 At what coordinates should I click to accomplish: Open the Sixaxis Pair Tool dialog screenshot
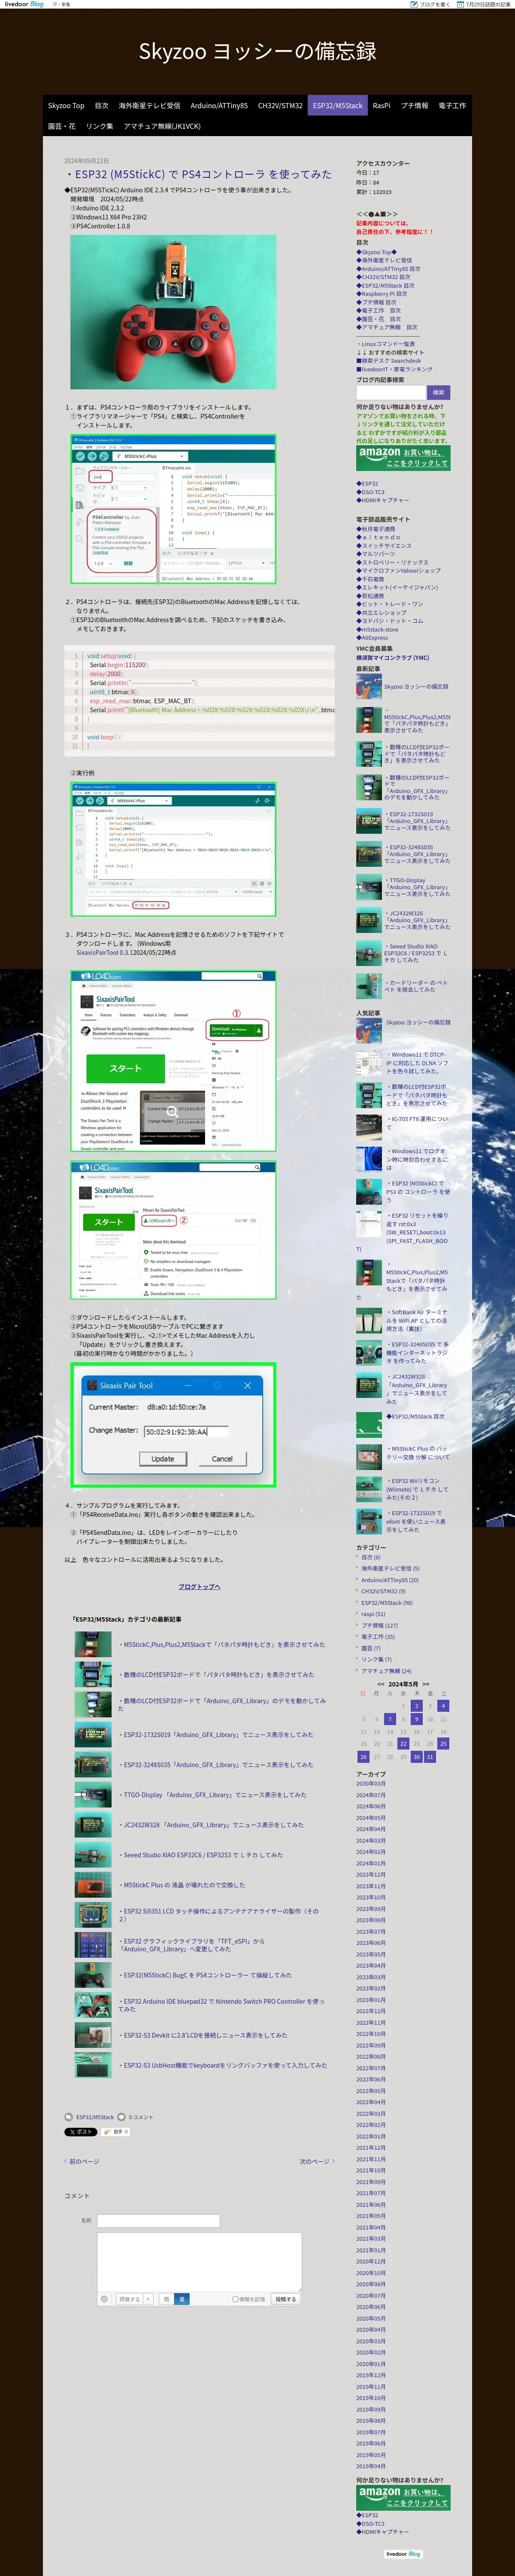173,1424
